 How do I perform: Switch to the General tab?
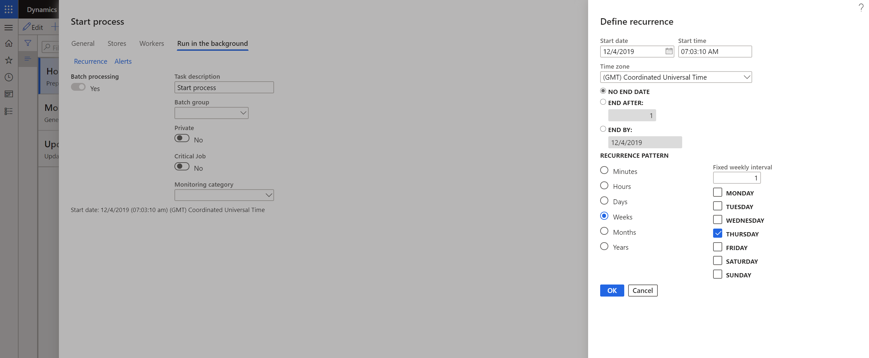pos(83,43)
